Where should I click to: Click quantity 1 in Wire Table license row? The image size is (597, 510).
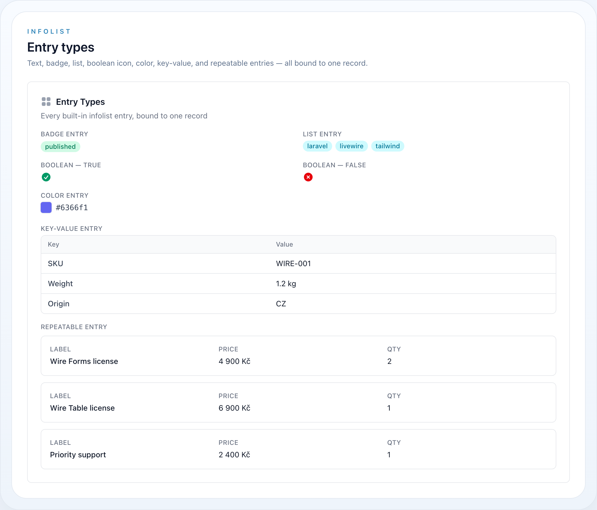[x=389, y=408]
